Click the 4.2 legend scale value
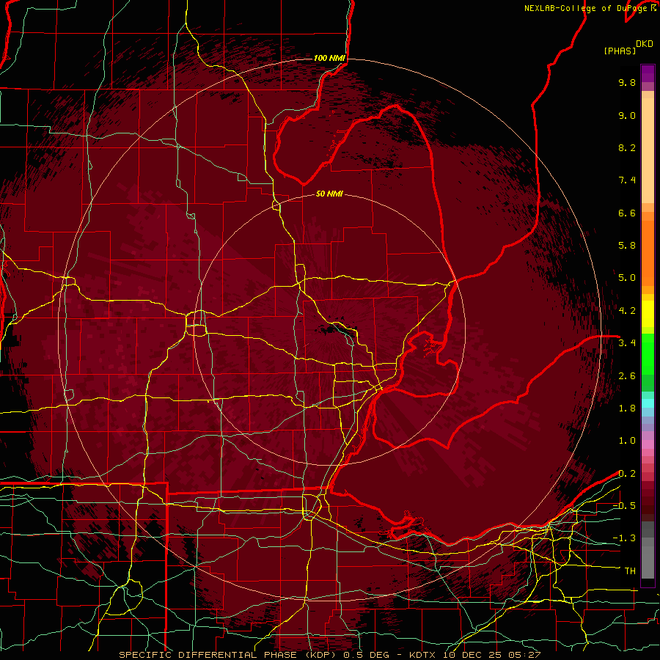 627,311
